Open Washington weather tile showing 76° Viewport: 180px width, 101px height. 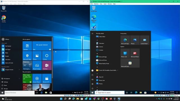coord(27,65)
